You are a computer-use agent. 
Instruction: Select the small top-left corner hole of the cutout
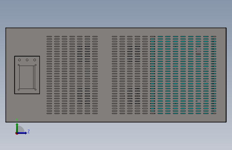19,65
